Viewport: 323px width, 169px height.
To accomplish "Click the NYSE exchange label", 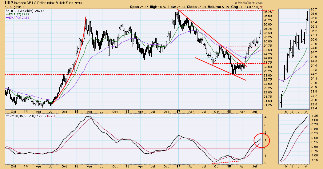I will (79, 3).
